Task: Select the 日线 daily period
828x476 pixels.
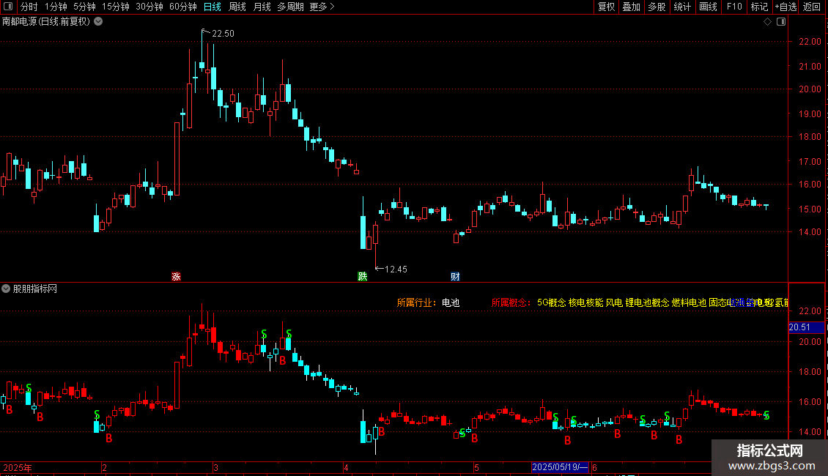Action: (x=212, y=7)
